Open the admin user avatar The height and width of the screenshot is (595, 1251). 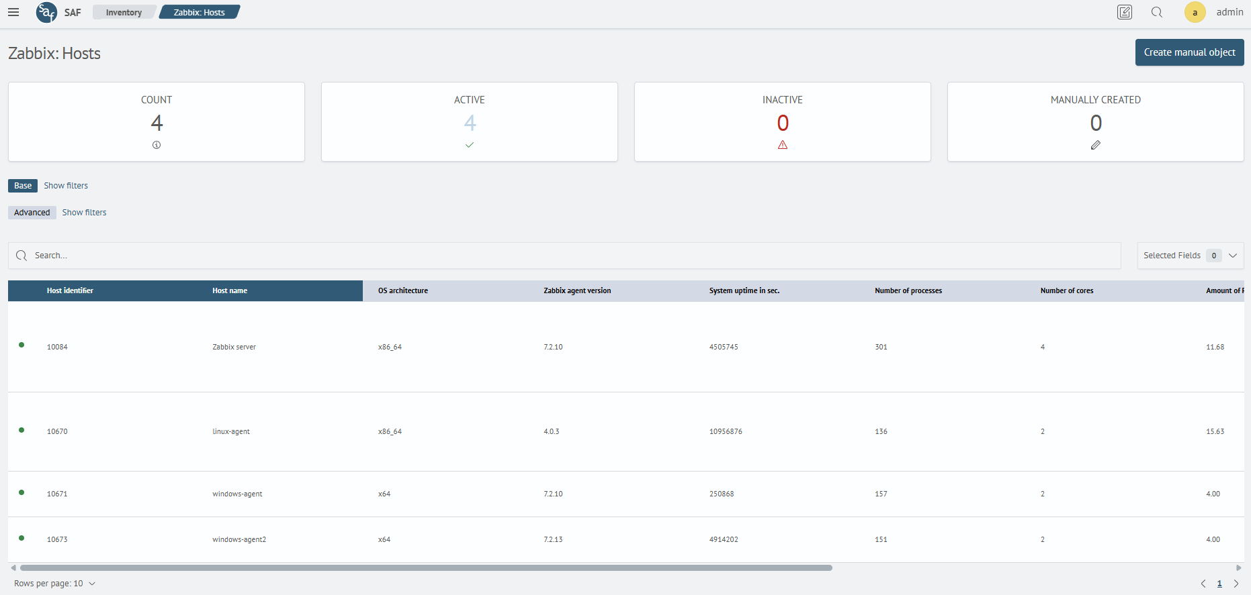point(1195,12)
